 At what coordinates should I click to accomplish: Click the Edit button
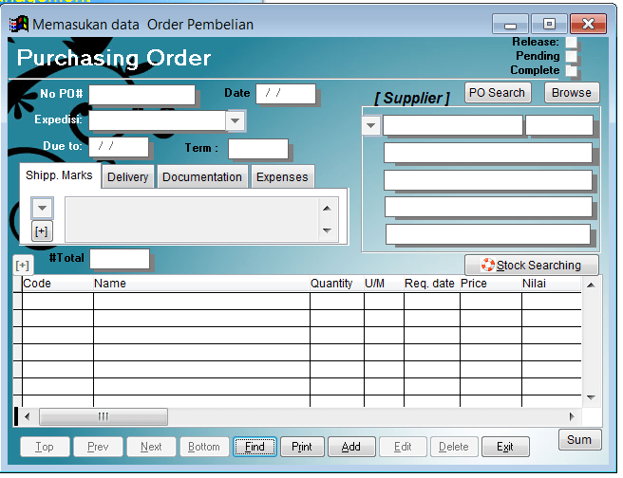tap(403, 447)
